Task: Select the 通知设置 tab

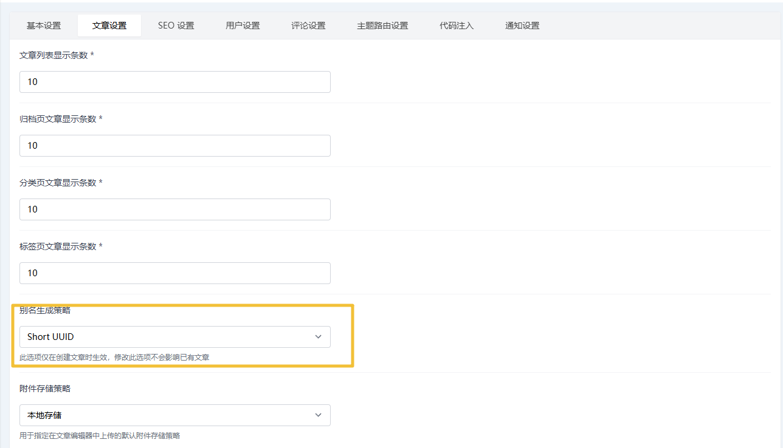Action: 522,25
